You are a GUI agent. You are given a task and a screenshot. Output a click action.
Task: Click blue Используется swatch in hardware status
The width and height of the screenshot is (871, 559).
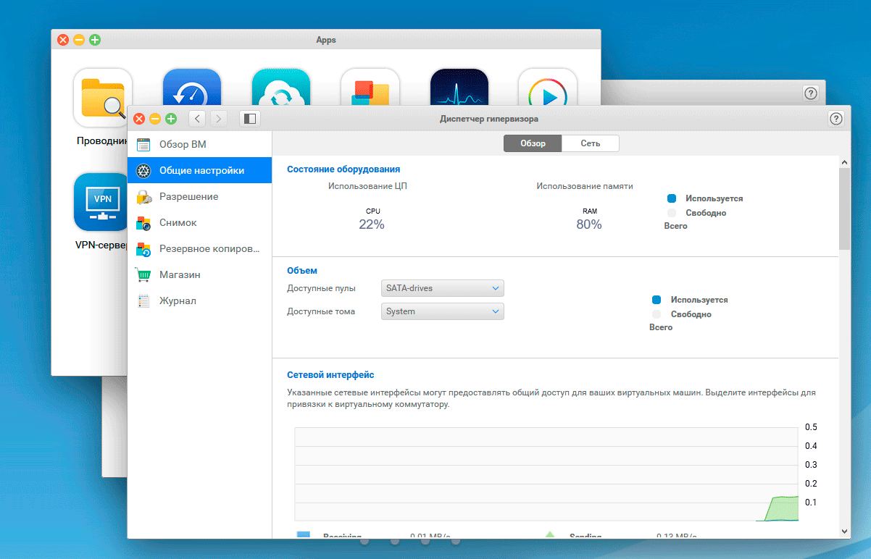click(672, 198)
